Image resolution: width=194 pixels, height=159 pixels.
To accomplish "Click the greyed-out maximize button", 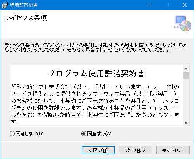I will (x=167, y=5).
